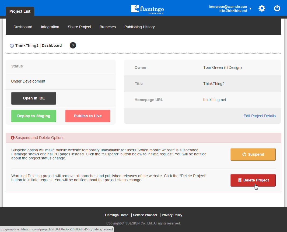The height and width of the screenshot is (232, 287).
Task: Click the orange Suspend button
Action: tap(253, 154)
